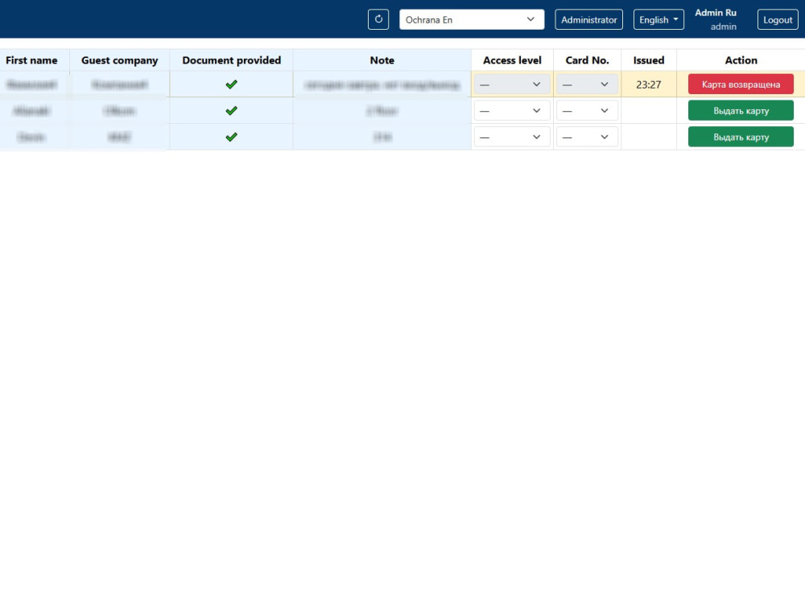Click Выдать карту in second guest row
This screenshot has width=805, height=603.
pos(741,111)
